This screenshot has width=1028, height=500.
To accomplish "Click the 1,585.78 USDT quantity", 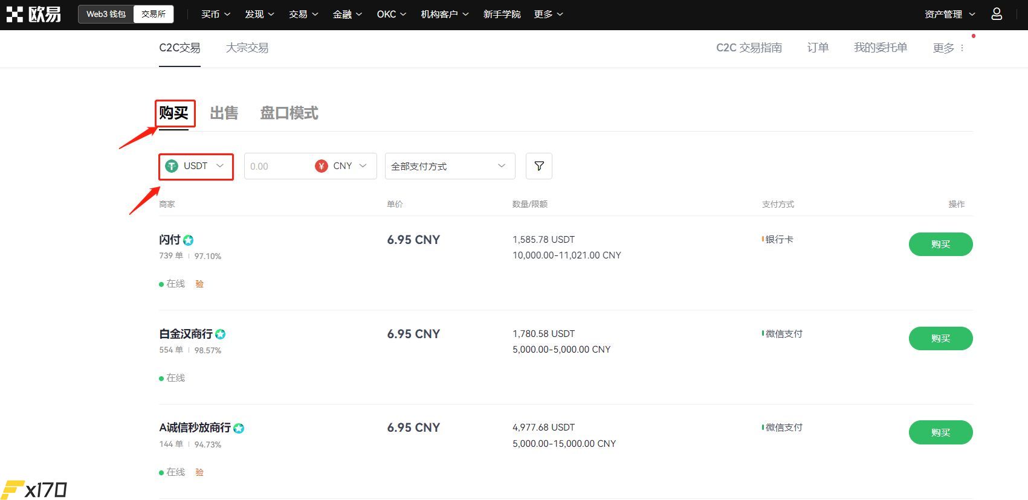I will [544, 240].
